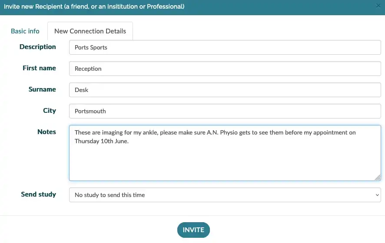385x243 pixels.
Task: Switch to the Basic info tab
Action: 25,31
